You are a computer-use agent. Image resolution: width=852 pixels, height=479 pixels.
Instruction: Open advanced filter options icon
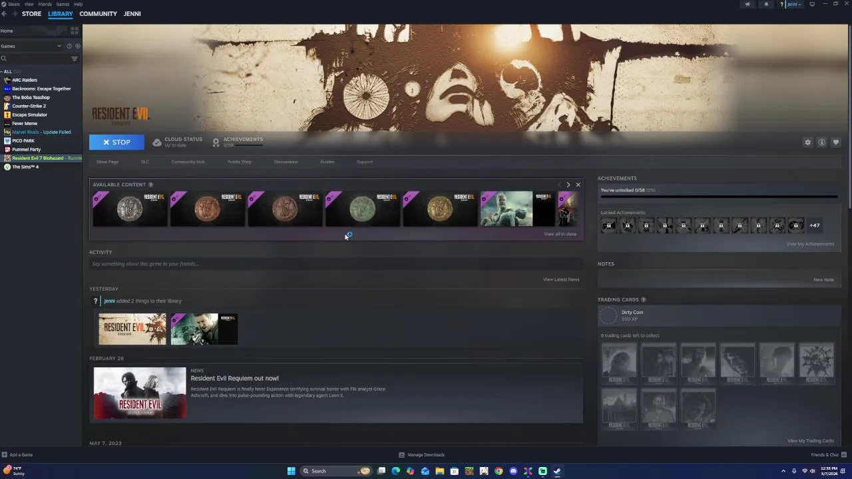pos(75,59)
